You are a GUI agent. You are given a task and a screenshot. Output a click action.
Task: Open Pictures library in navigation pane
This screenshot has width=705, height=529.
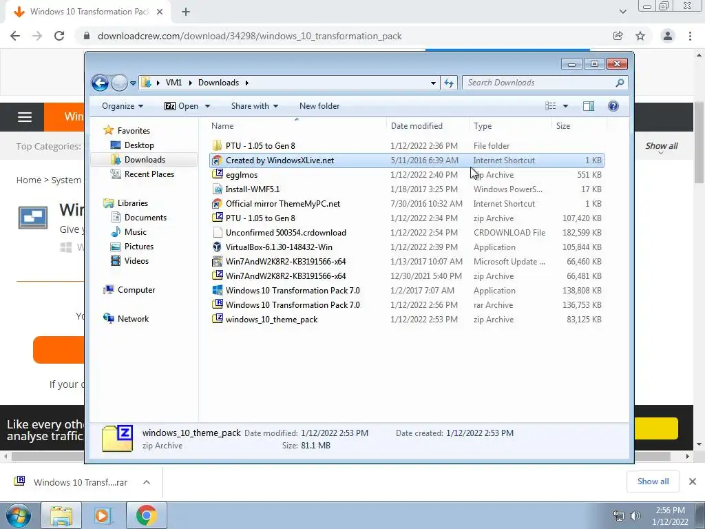point(139,247)
